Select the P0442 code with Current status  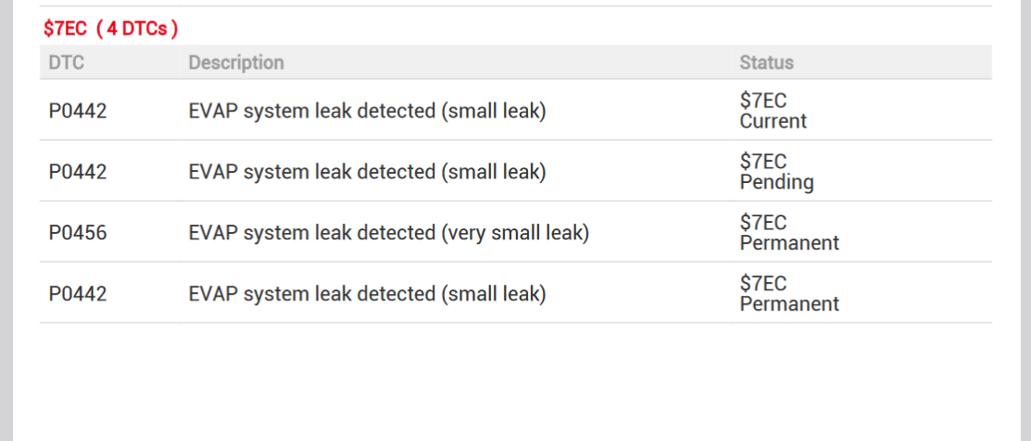[78, 111]
